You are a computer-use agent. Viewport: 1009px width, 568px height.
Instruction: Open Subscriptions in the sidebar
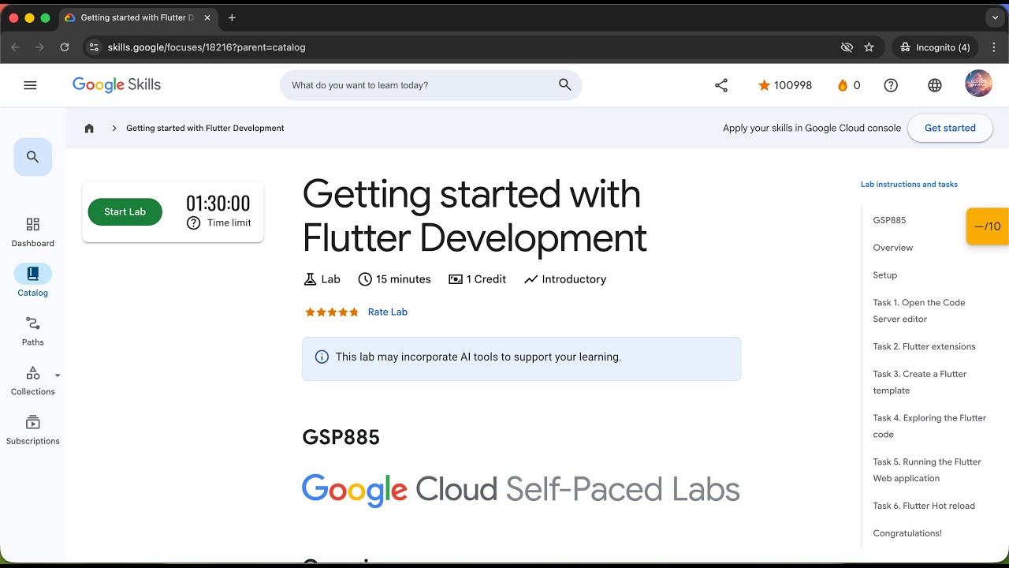pos(33,430)
